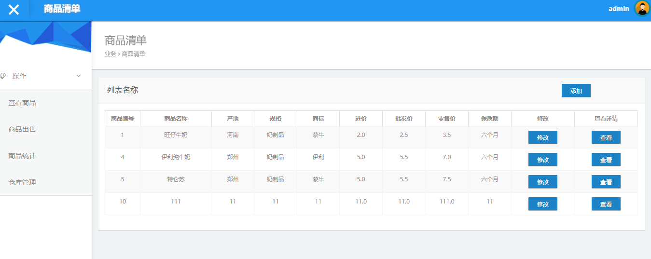This screenshot has height=259, width=651.
Task: Click the 保质期 column header
Action: tap(490, 119)
